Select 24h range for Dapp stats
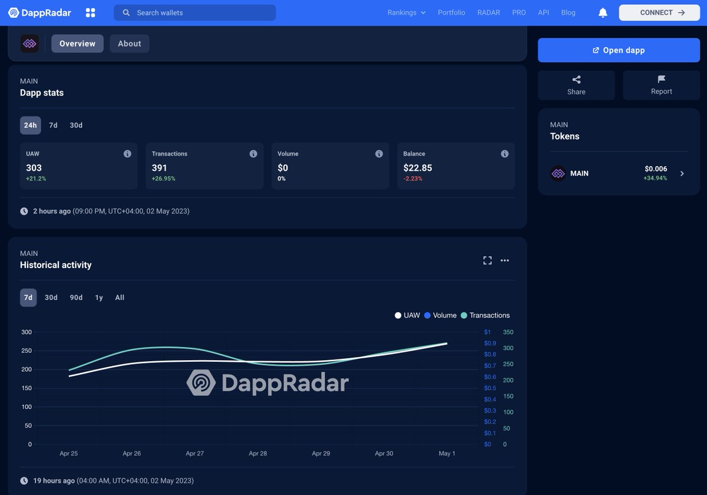 (30, 126)
